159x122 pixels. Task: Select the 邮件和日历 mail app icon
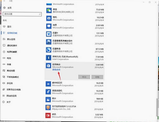pos(48,84)
